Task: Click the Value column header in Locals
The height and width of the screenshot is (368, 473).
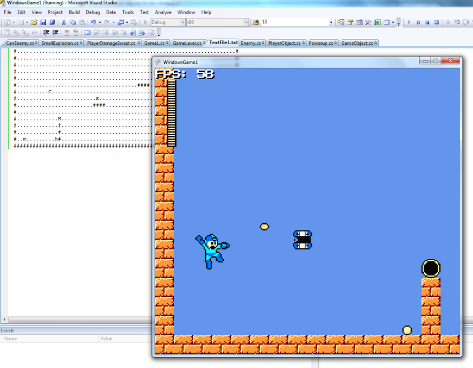Action: point(125,339)
